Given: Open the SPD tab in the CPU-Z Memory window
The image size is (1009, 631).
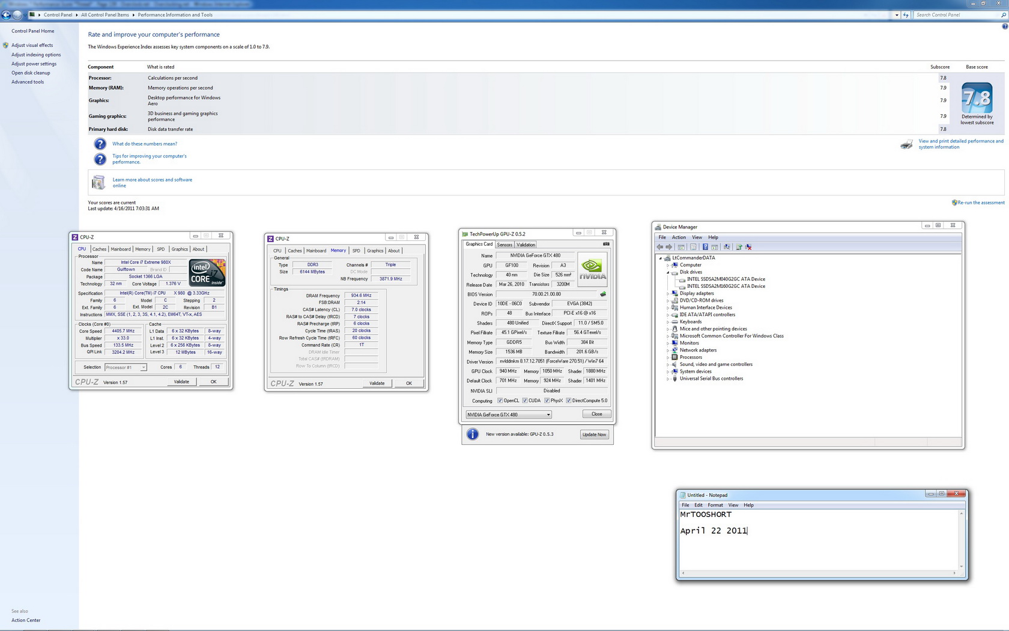Looking at the screenshot, I should click(x=356, y=251).
